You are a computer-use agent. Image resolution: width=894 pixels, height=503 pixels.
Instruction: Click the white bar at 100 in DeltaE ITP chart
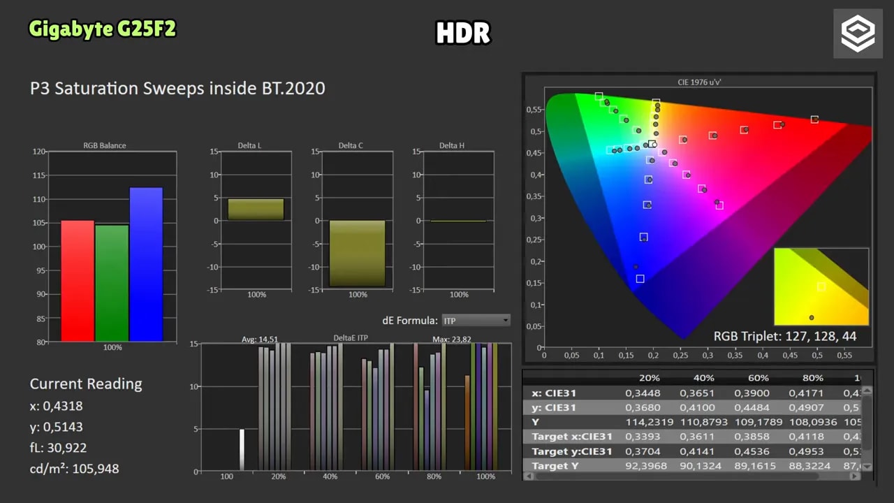tap(242, 450)
